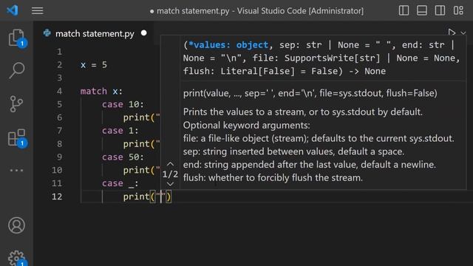473x266 pixels.
Task: Open Customize Layout options
Action: click(458, 10)
